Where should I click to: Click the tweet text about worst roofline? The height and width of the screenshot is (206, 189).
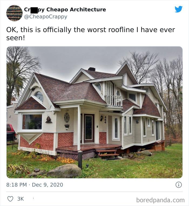point(90,34)
